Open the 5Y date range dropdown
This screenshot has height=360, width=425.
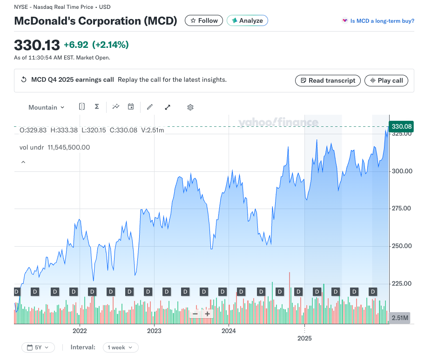click(x=38, y=347)
